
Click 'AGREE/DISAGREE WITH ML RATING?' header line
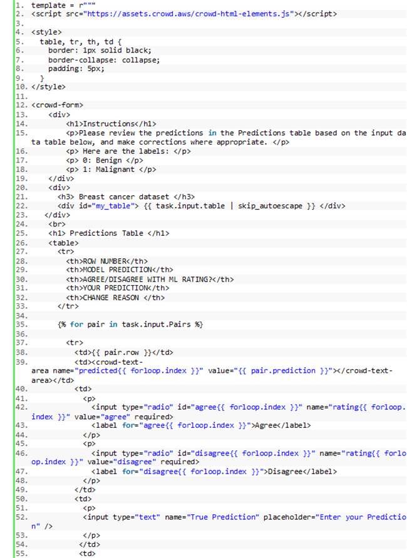point(150,280)
